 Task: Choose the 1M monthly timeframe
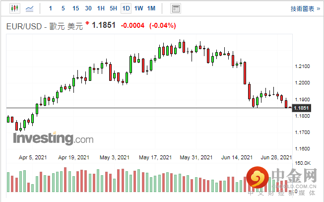(x=151, y=8)
